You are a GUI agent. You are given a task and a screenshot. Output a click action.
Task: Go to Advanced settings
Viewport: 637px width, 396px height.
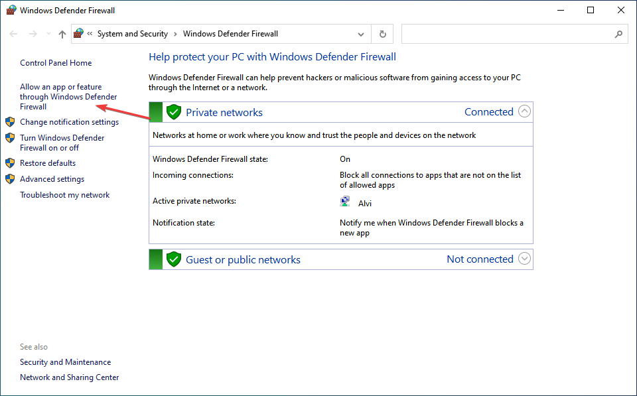[x=52, y=179]
